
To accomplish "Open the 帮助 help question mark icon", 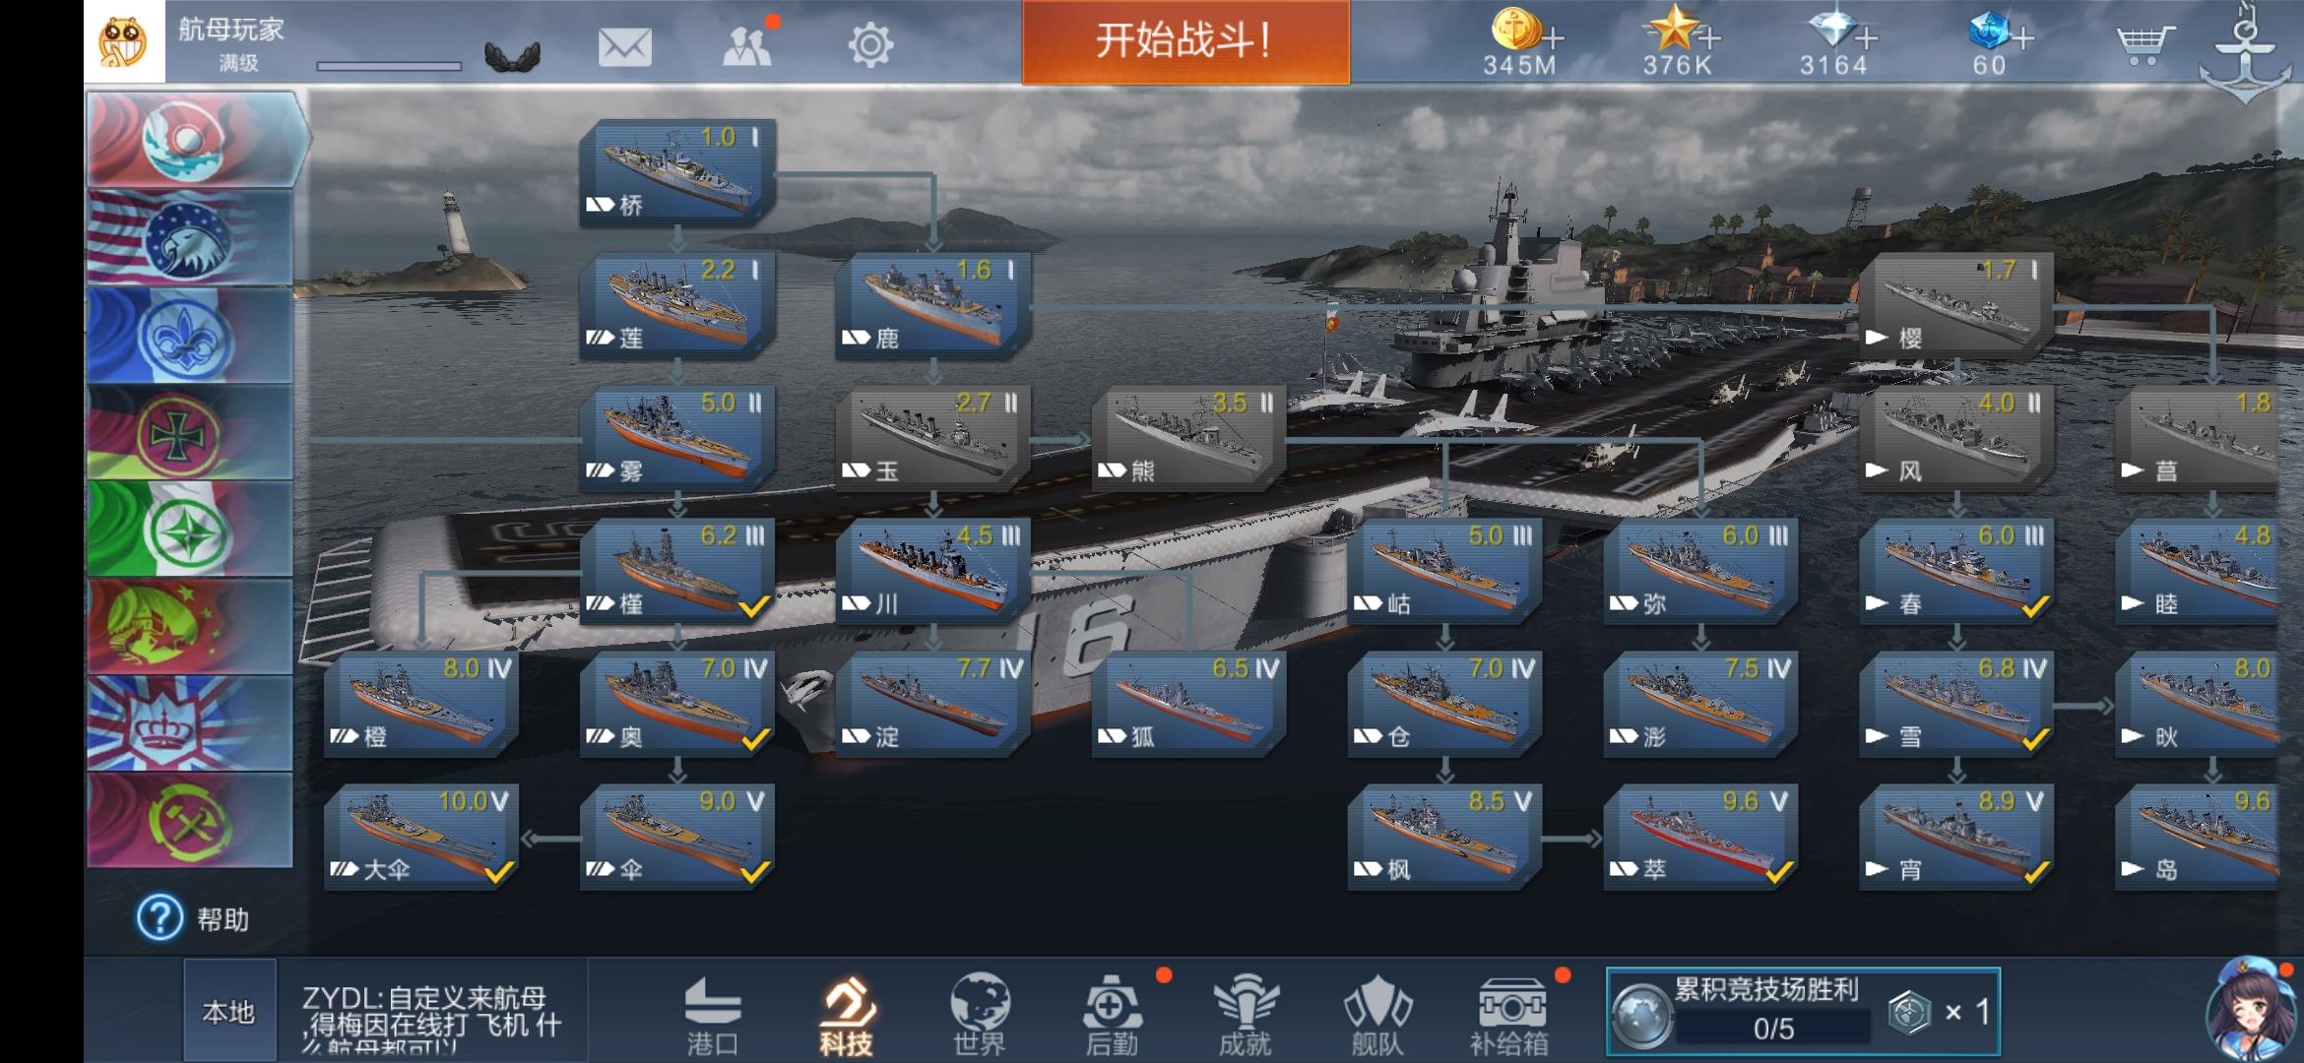I will (x=160, y=918).
